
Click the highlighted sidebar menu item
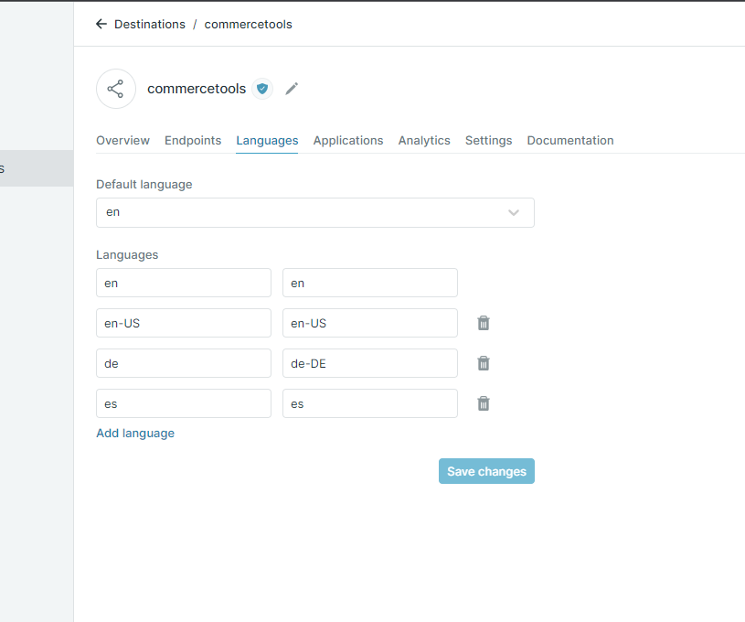(37, 168)
